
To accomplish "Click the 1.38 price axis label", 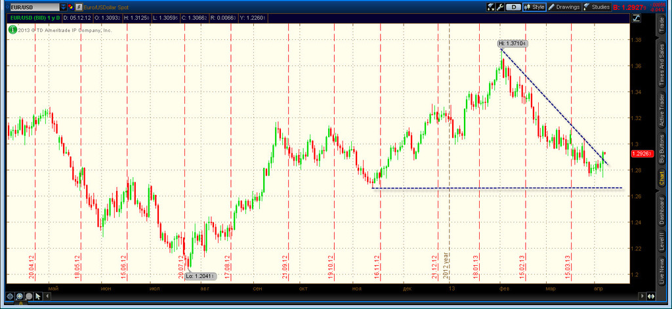I will 637,40.
